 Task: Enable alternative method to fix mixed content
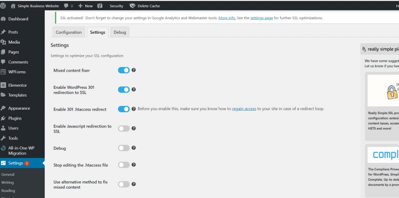click(x=124, y=184)
